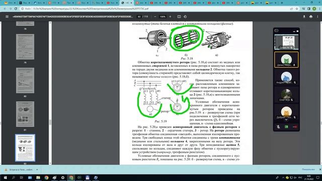Open Windows notification center
The image size is (322, 181).
[318, 177]
